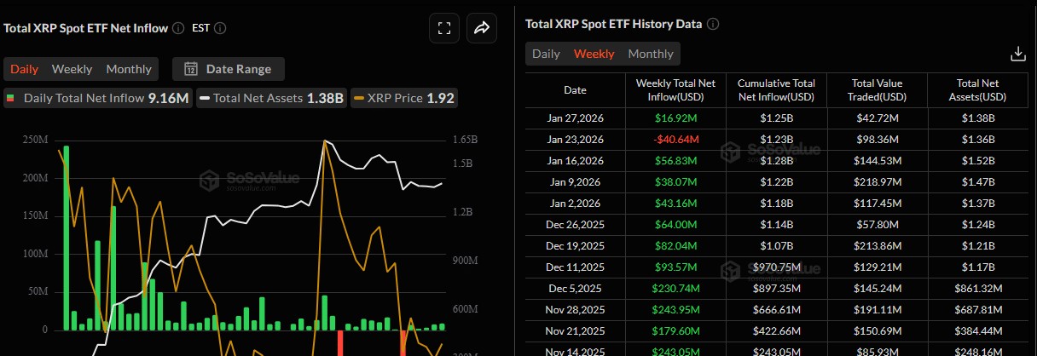Click the $179.60M weekly inflow value
Image resolution: width=1037 pixels, height=356 pixels.
click(676, 331)
